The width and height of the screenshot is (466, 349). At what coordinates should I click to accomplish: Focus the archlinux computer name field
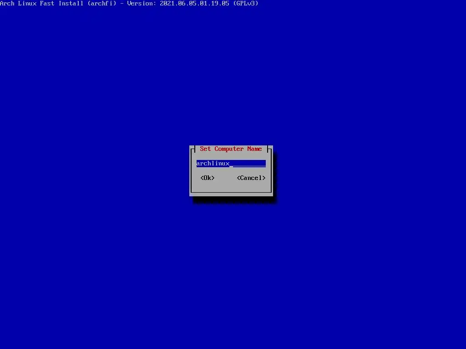pos(231,164)
